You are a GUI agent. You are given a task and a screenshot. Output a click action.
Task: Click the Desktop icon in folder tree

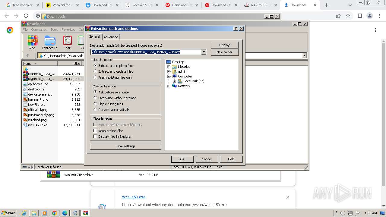pyautogui.click(x=169, y=62)
